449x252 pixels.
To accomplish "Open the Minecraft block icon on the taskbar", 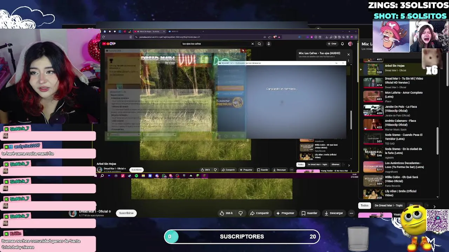I will pos(198,176).
